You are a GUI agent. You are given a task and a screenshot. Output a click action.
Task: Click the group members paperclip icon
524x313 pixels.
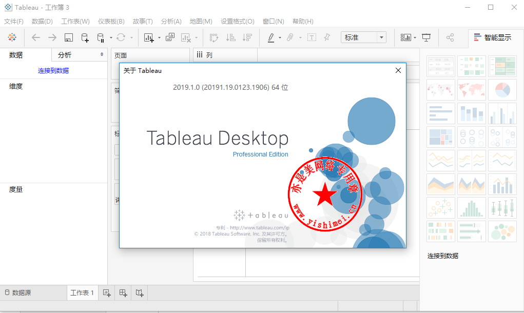coord(290,37)
